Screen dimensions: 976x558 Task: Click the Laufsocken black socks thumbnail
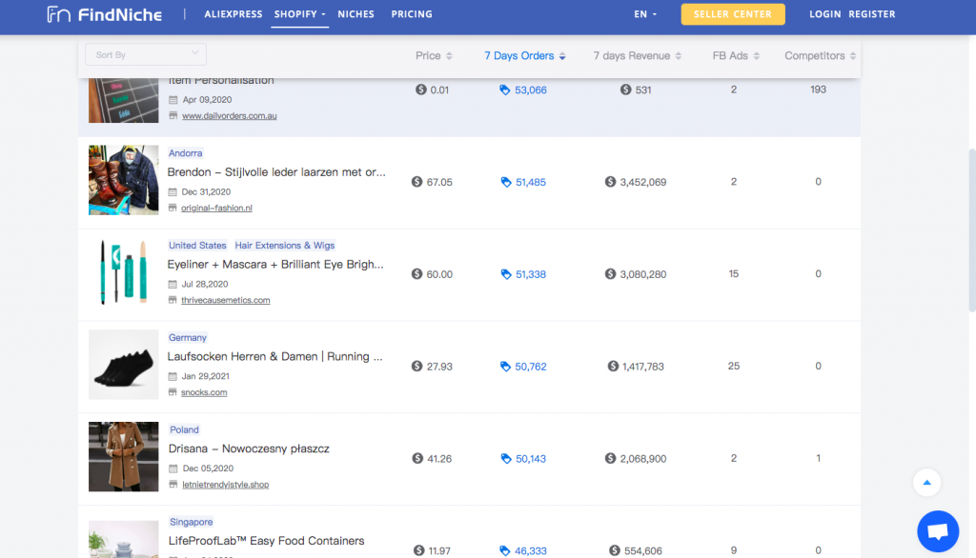pos(123,365)
